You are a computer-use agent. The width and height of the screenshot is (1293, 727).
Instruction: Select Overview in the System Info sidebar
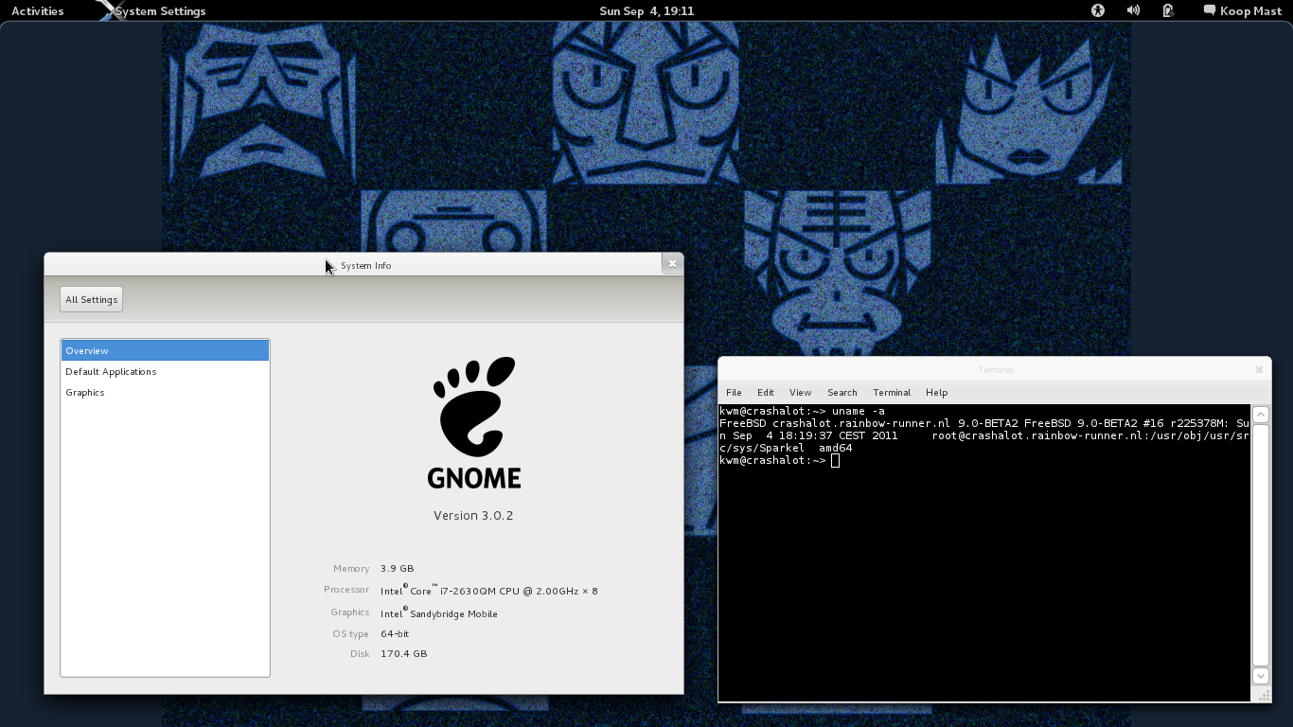[x=165, y=350]
